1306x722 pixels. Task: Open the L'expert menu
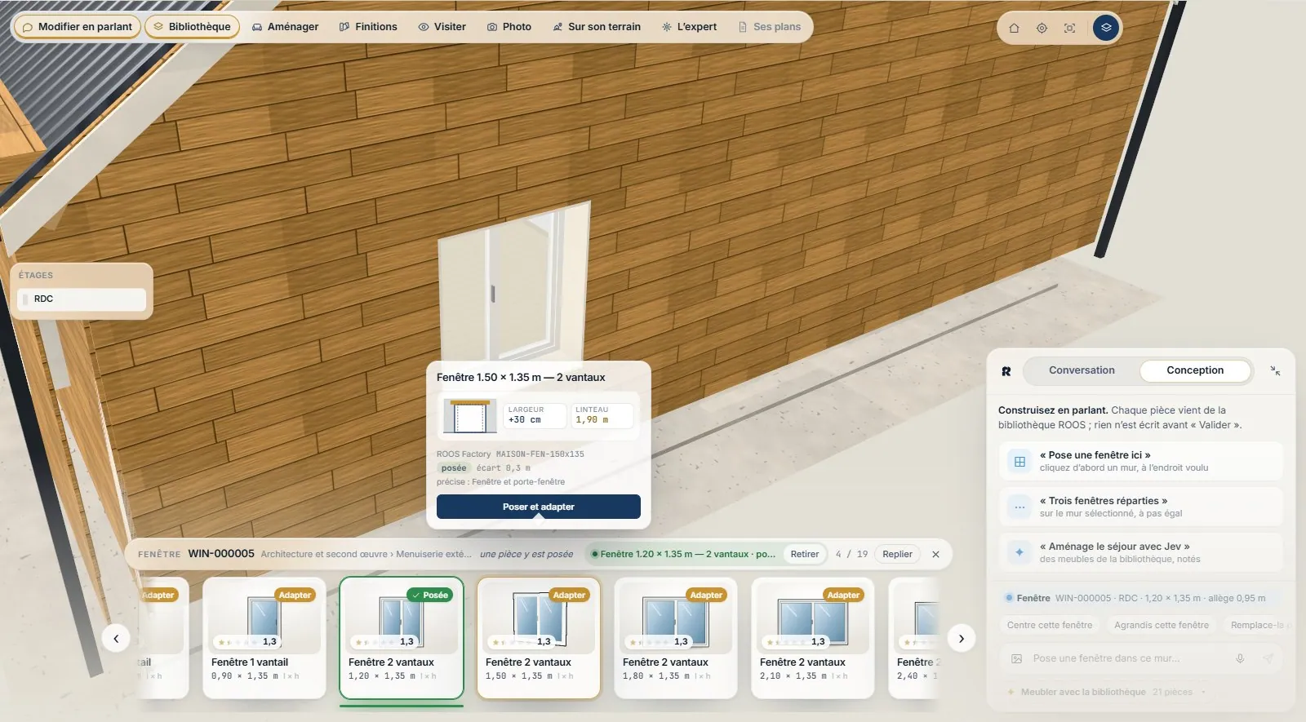point(690,27)
